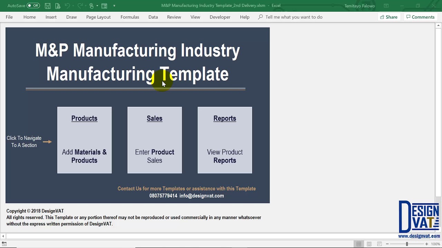442x248 pixels.
Task: Switch to the View tab
Action: (195, 17)
